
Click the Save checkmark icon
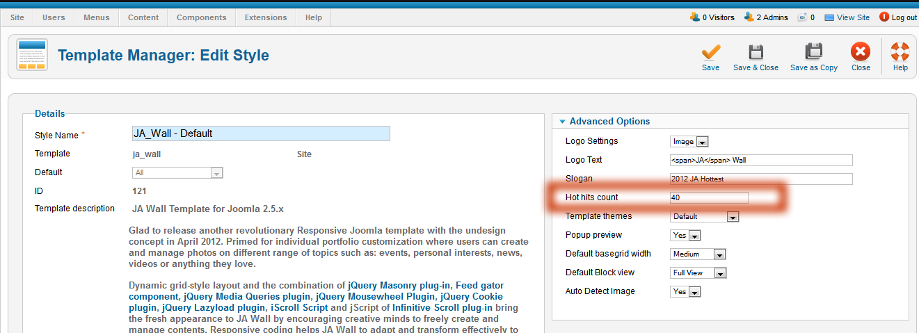click(x=710, y=52)
